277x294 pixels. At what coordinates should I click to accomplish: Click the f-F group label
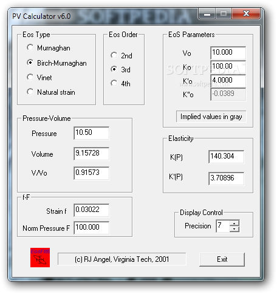coord(26,197)
